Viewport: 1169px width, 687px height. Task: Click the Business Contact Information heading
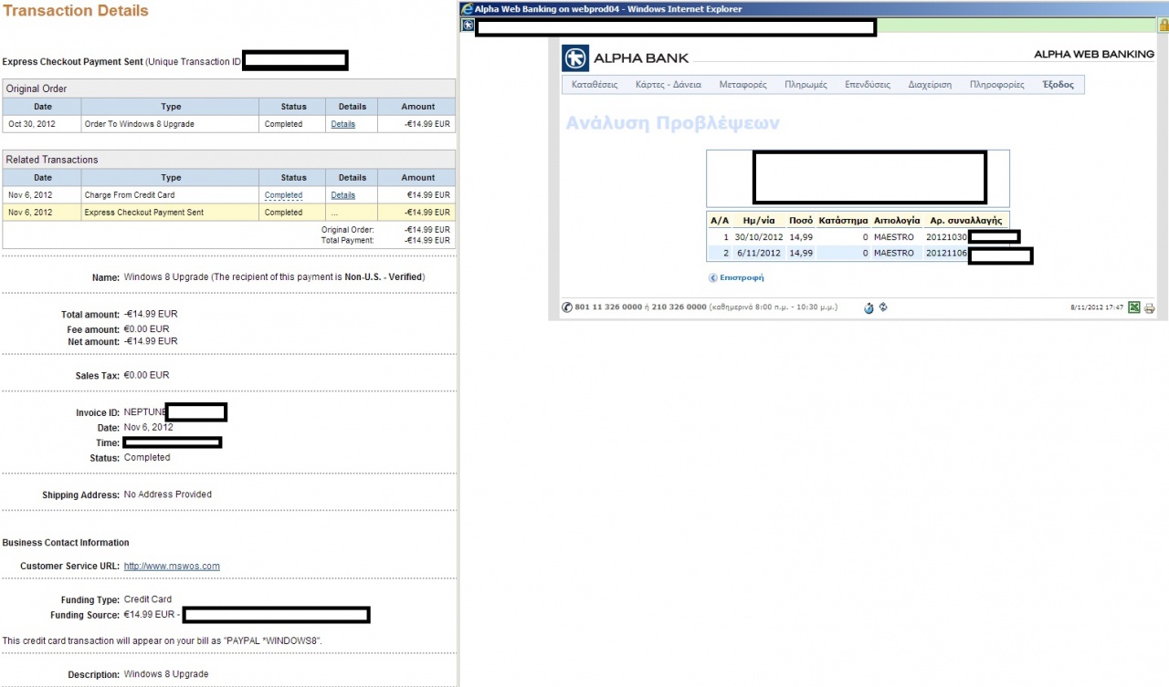[x=66, y=543]
